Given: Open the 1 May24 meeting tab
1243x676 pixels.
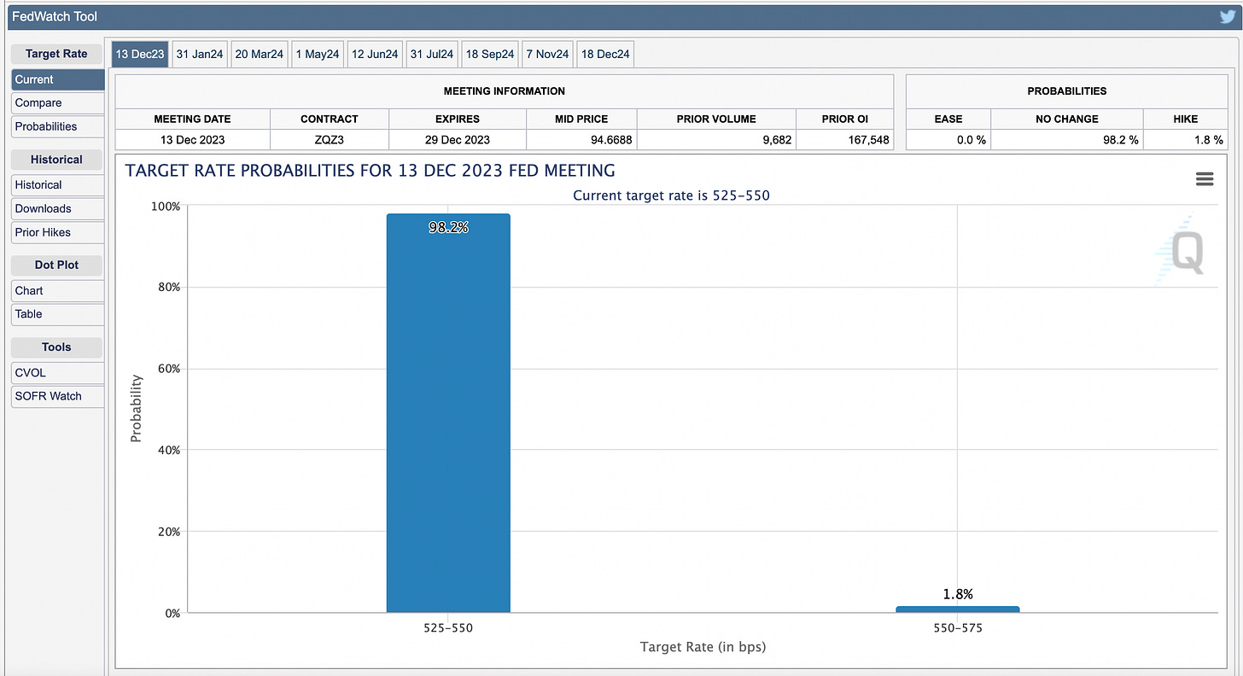Looking at the screenshot, I should [318, 54].
